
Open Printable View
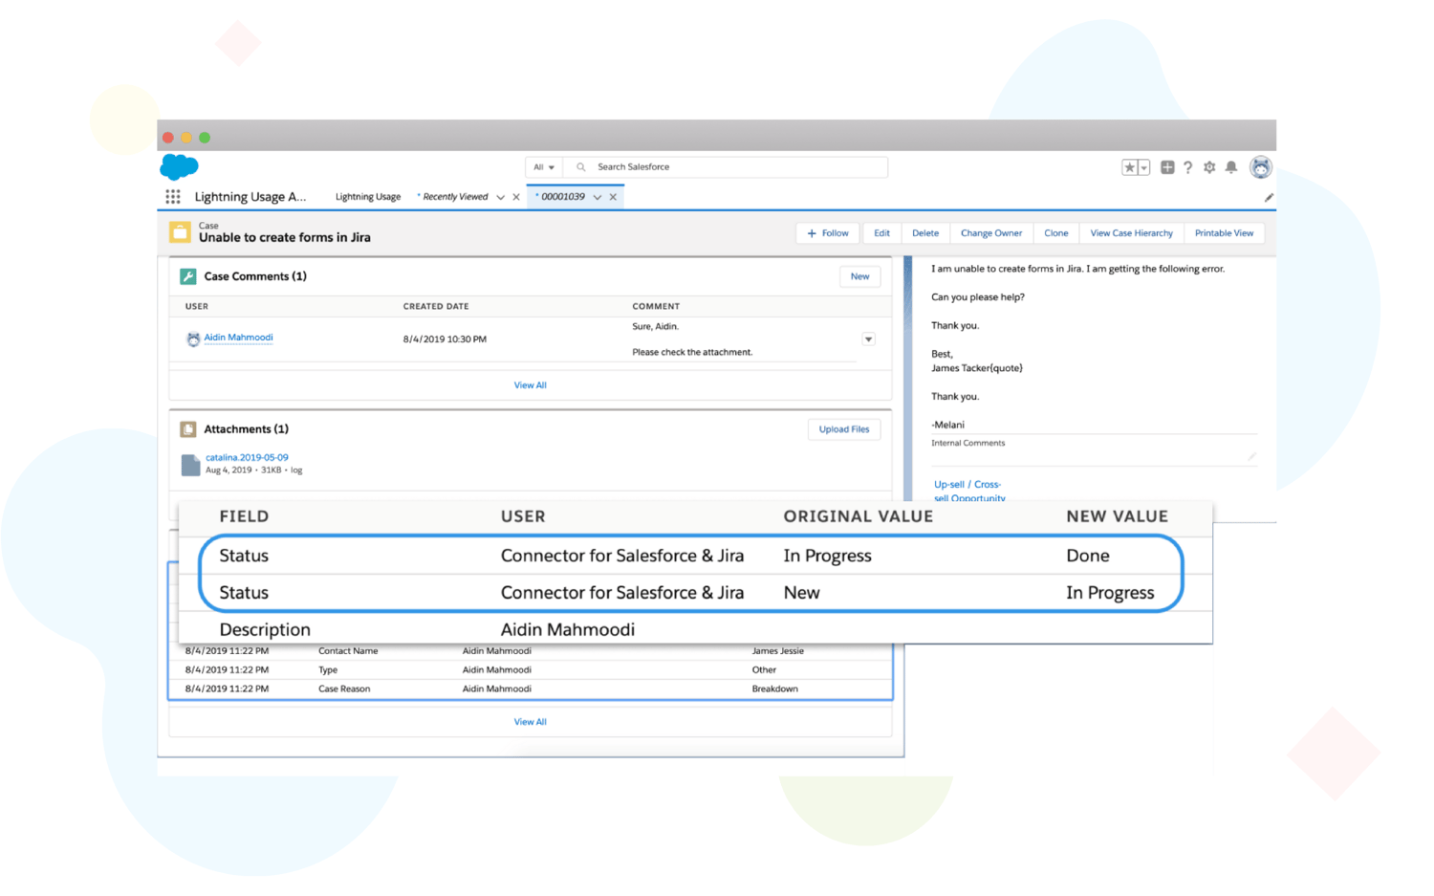coord(1224,233)
